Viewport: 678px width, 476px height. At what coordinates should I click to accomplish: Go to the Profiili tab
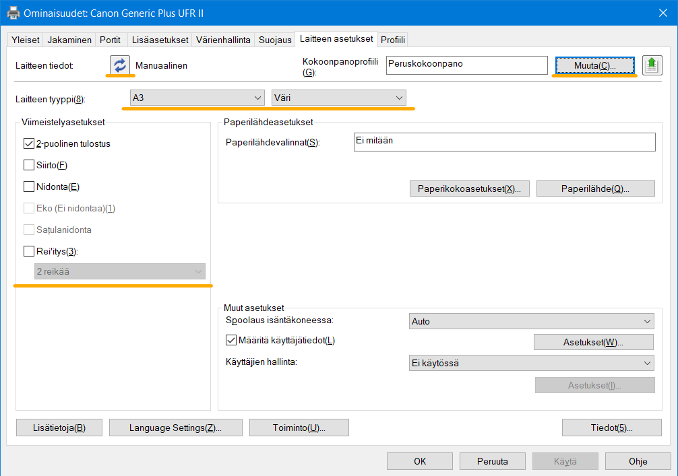pyautogui.click(x=393, y=40)
